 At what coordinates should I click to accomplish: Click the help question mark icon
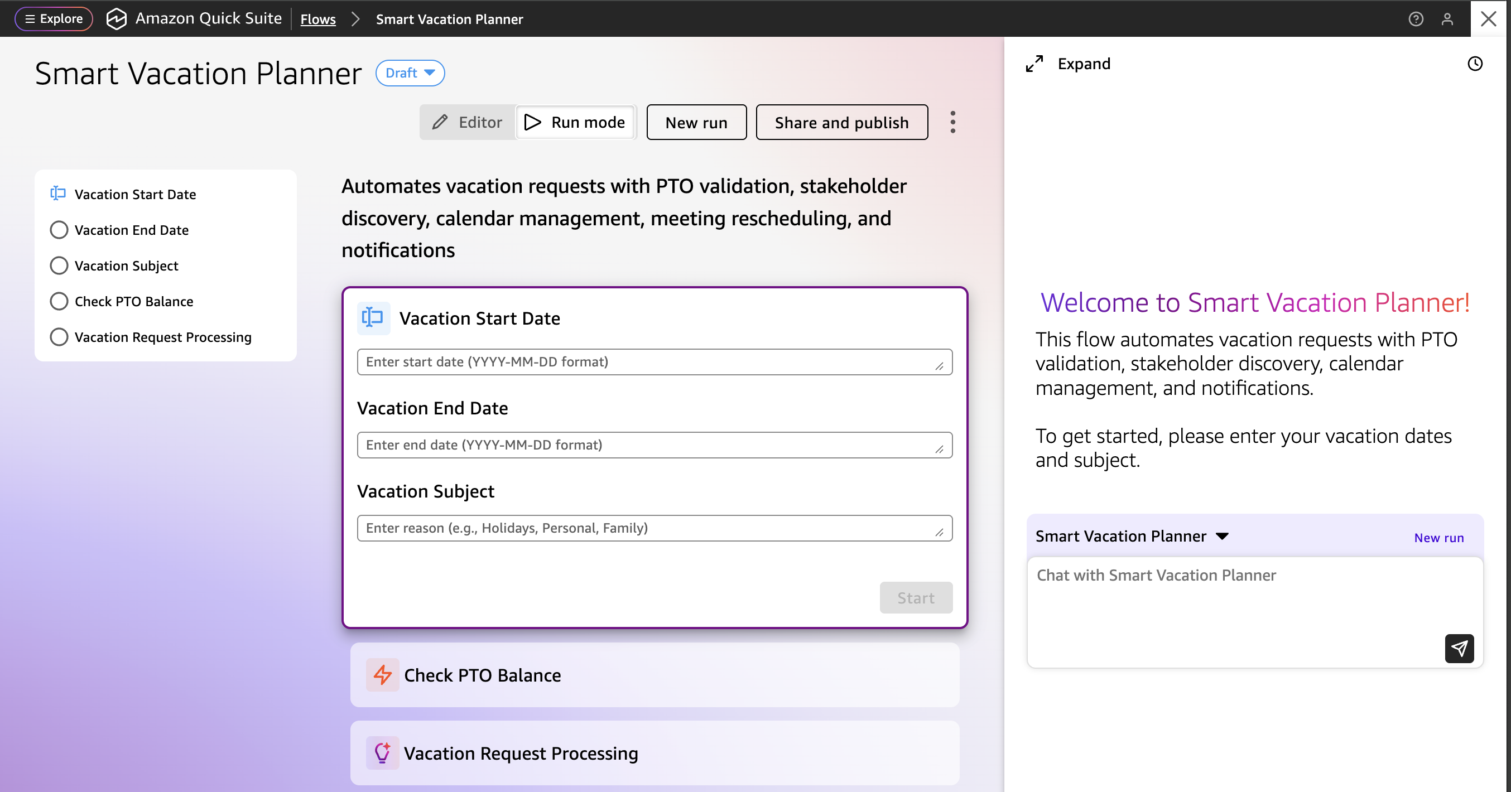point(1416,19)
